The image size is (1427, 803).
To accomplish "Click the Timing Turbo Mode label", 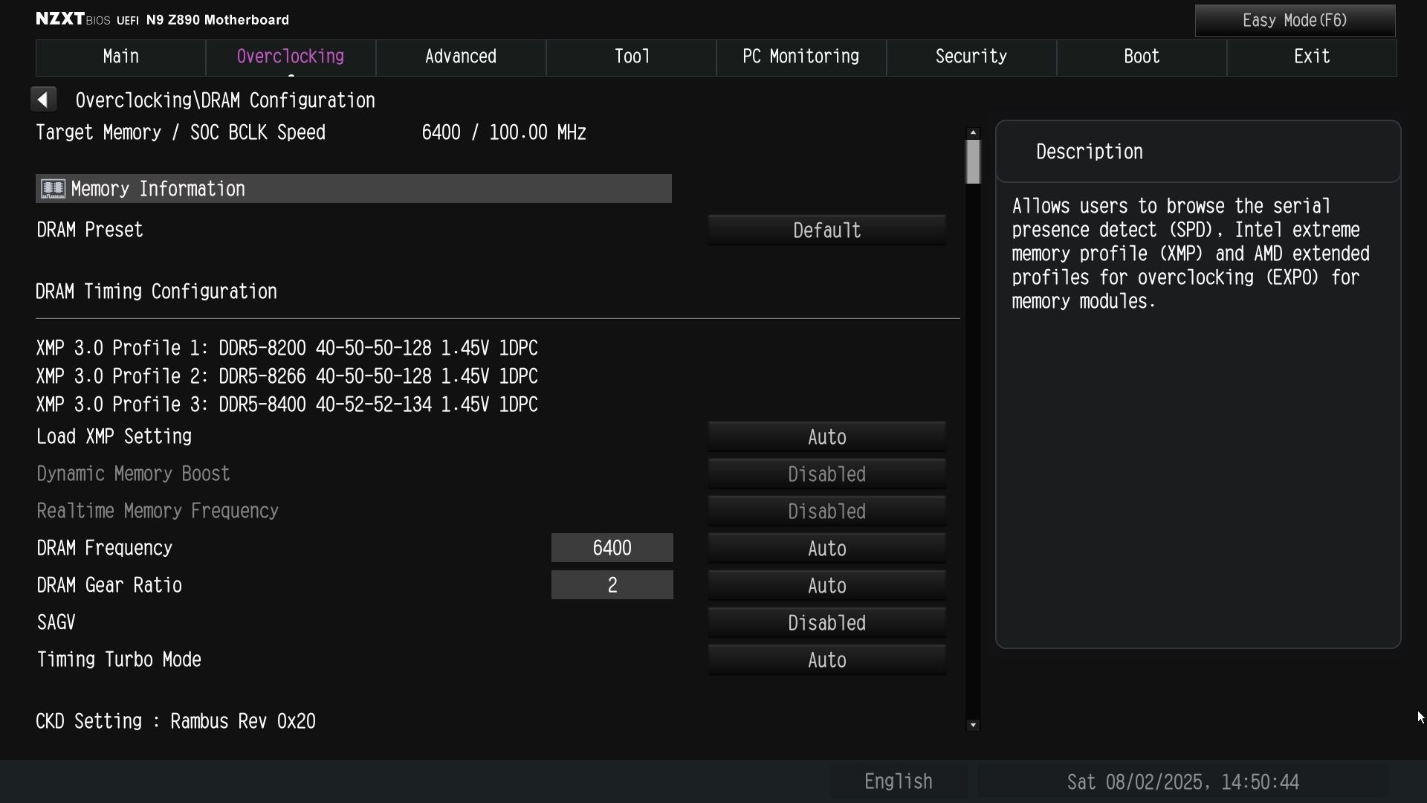I will click(x=119, y=660).
